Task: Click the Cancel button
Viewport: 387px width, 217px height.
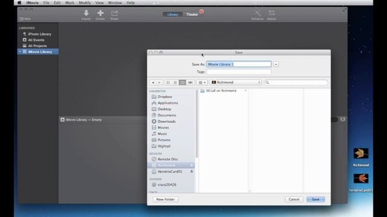Action: pos(294,200)
